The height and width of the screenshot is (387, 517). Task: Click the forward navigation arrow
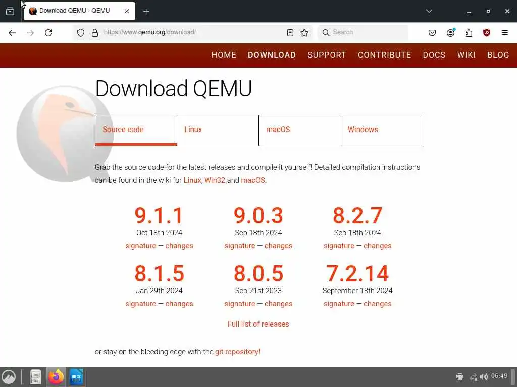point(30,33)
